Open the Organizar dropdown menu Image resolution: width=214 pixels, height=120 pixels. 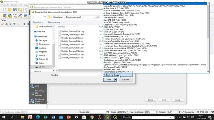pos(38,22)
